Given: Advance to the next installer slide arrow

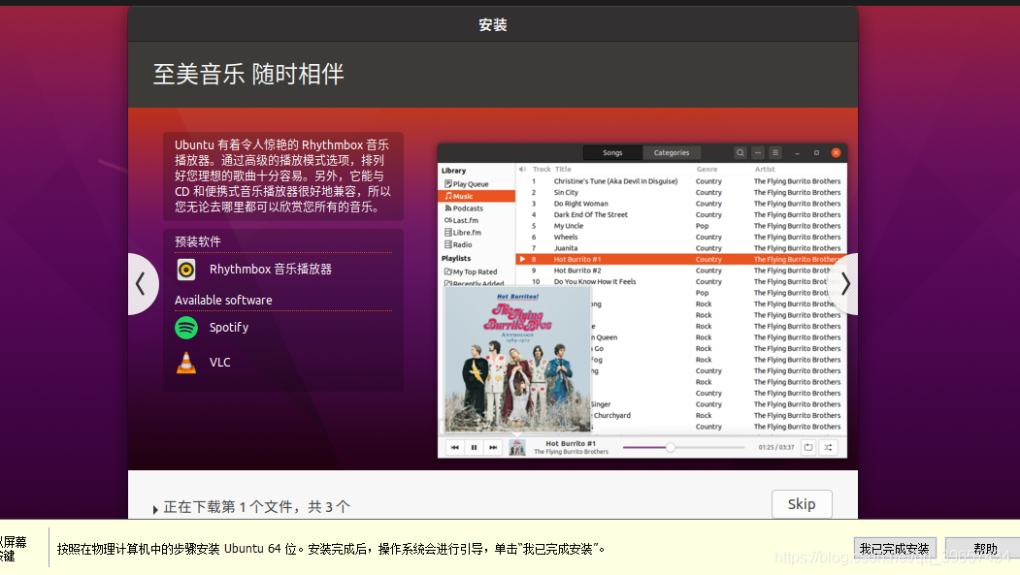Looking at the screenshot, I should click(x=844, y=284).
